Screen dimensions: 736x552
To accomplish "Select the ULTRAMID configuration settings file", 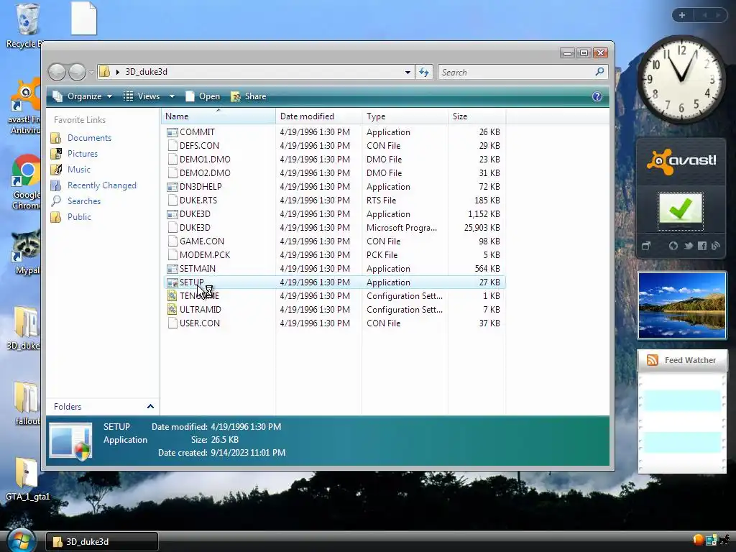I will click(x=334, y=309).
